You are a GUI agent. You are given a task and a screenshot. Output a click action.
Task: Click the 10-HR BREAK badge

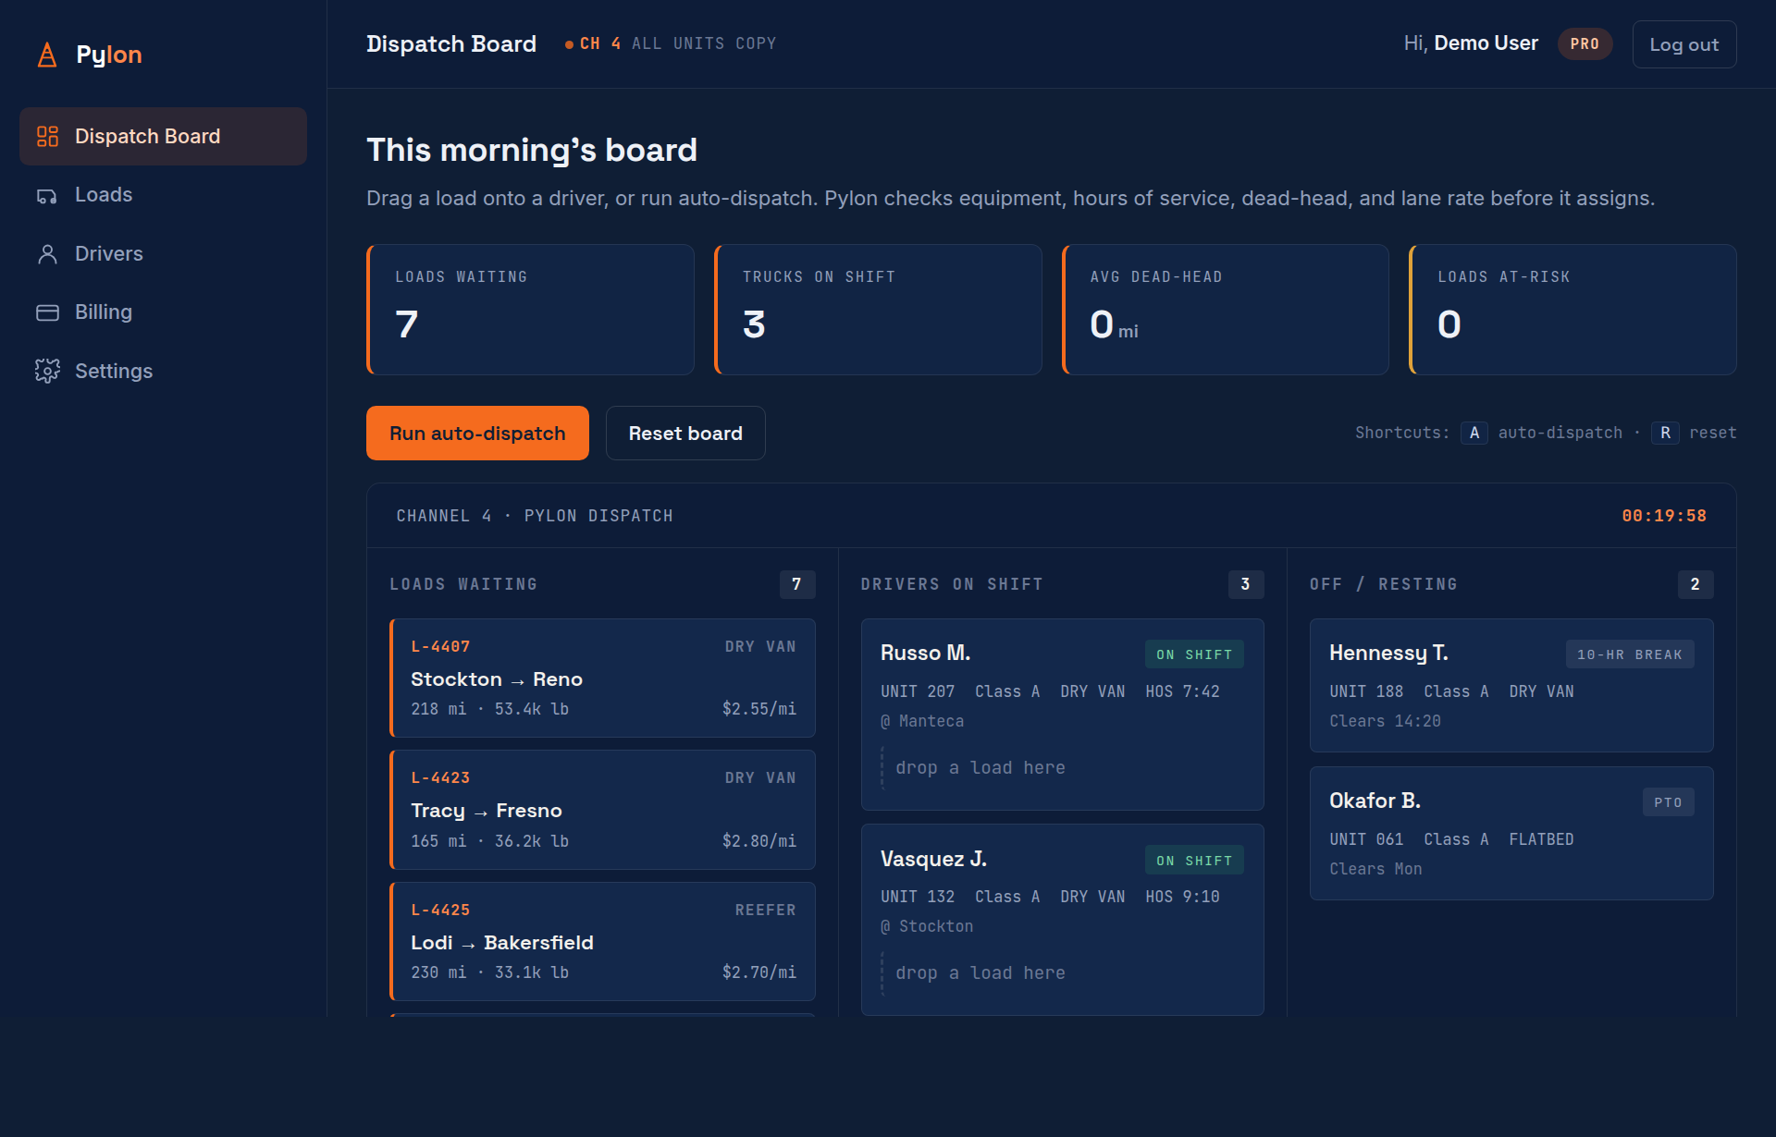pos(1630,654)
